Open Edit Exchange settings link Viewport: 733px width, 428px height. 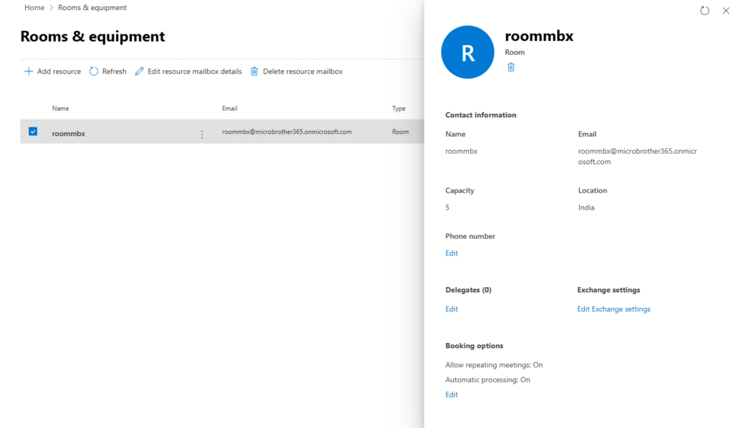[x=613, y=309]
